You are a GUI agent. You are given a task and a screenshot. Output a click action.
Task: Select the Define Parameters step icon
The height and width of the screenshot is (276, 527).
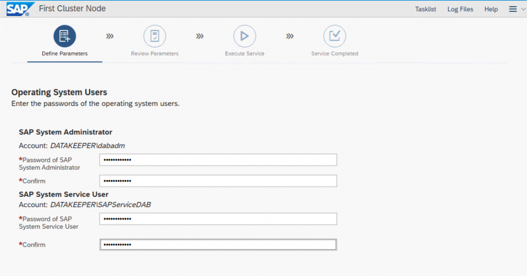(64, 36)
